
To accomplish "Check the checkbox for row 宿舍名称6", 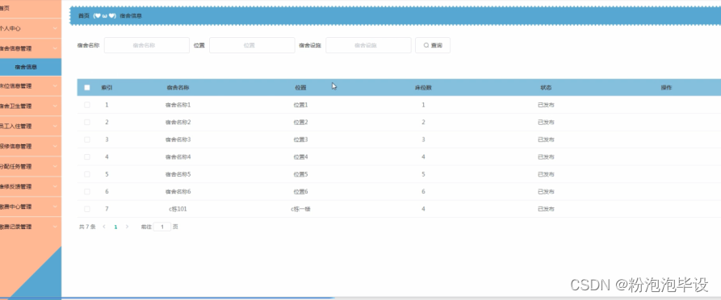I will click(x=87, y=192).
